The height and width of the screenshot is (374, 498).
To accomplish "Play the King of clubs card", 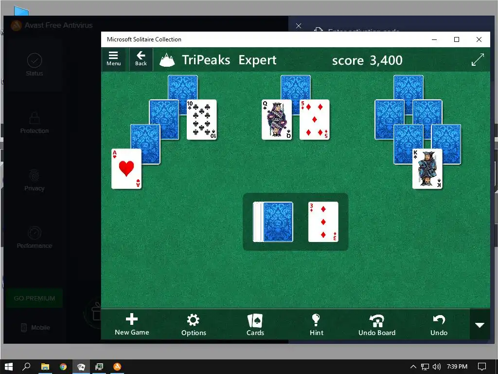I will pos(427,169).
